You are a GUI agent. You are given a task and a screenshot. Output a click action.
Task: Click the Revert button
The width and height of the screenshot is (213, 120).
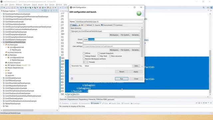pyautogui.click(x=122, y=72)
